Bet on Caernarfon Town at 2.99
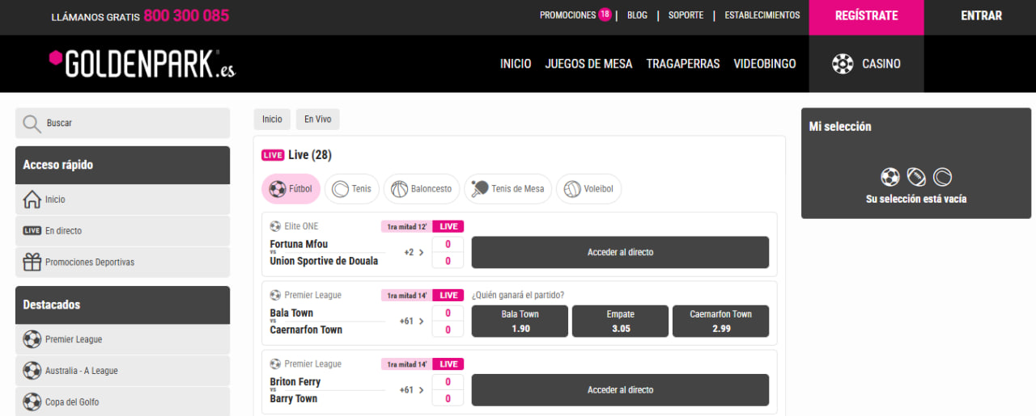The width and height of the screenshot is (1036, 416). click(x=720, y=321)
